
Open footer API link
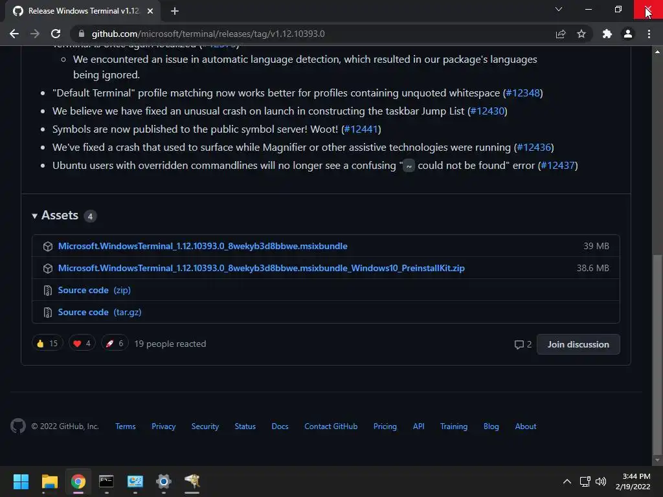(419, 426)
